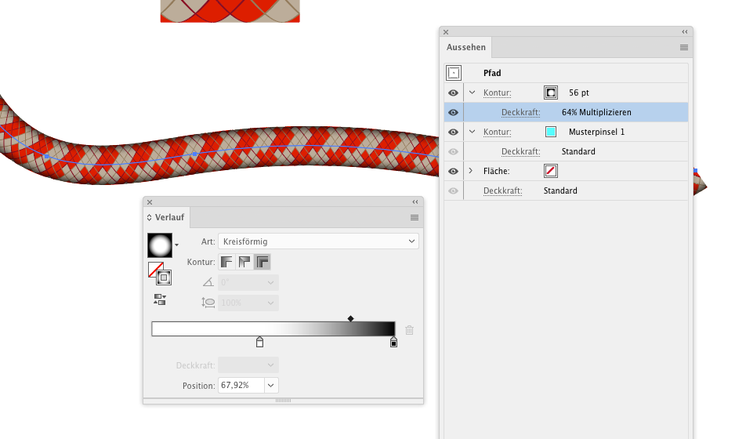Open the Aussehen panel menu

pyautogui.click(x=683, y=47)
